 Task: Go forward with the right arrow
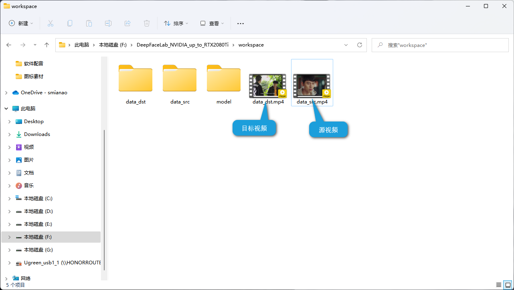coord(23,45)
